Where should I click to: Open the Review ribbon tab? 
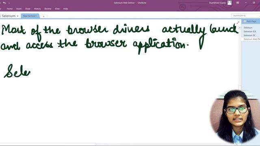point(48,9)
